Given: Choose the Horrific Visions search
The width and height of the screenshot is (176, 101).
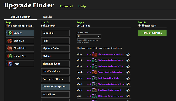Looking at the screenshot, I should click(55, 71).
